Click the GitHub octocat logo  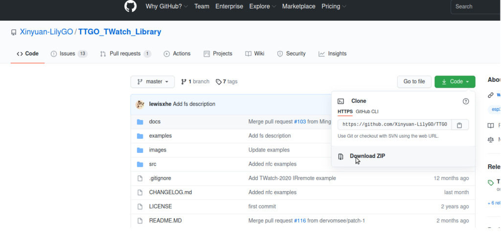coord(130,6)
